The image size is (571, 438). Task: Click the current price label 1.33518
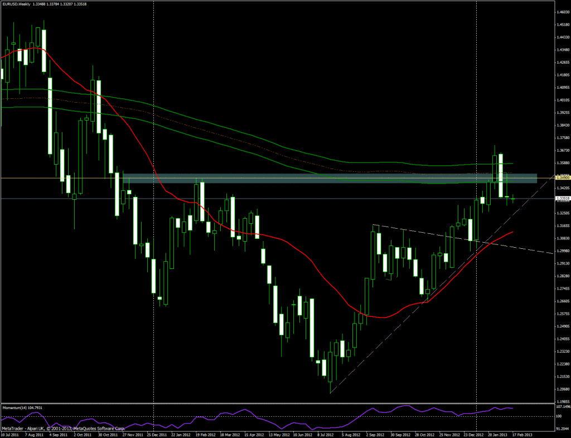pyautogui.click(x=563, y=198)
